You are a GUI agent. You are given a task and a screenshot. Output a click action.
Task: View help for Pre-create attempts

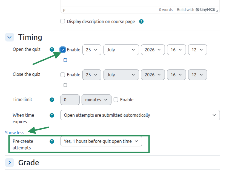coord(52,141)
